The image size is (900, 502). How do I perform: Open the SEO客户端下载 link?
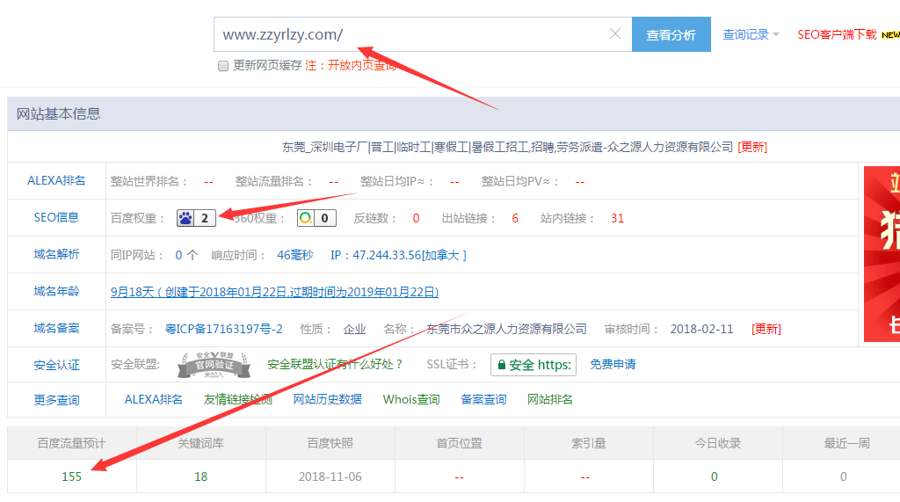point(836,35)
